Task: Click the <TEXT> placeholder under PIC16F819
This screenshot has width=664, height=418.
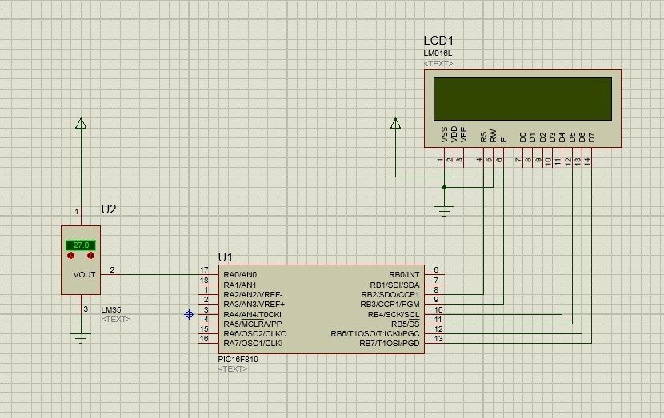Action: (x=233, y=369)
